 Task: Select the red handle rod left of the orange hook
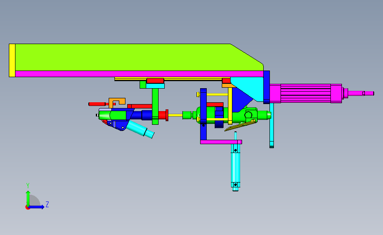(97, 104)
